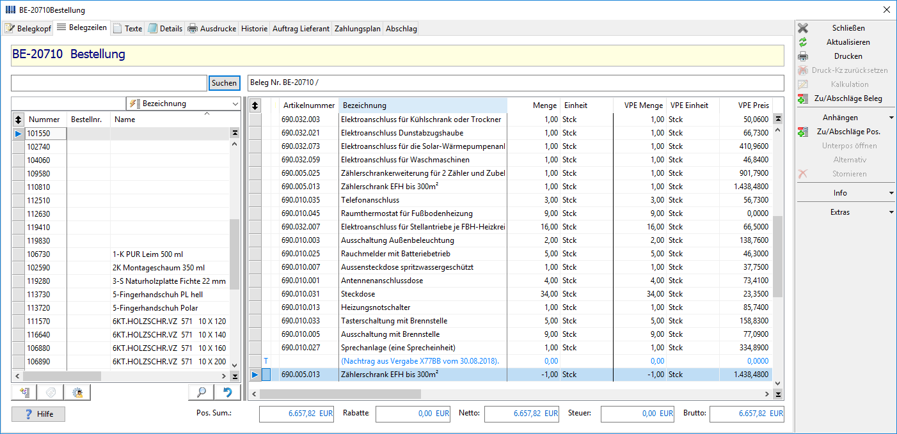Click the Menge column header

coord(534,105)
